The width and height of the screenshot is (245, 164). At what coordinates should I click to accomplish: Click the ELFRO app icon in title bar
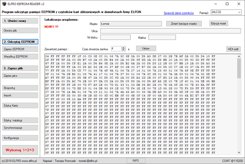[4, 4]
